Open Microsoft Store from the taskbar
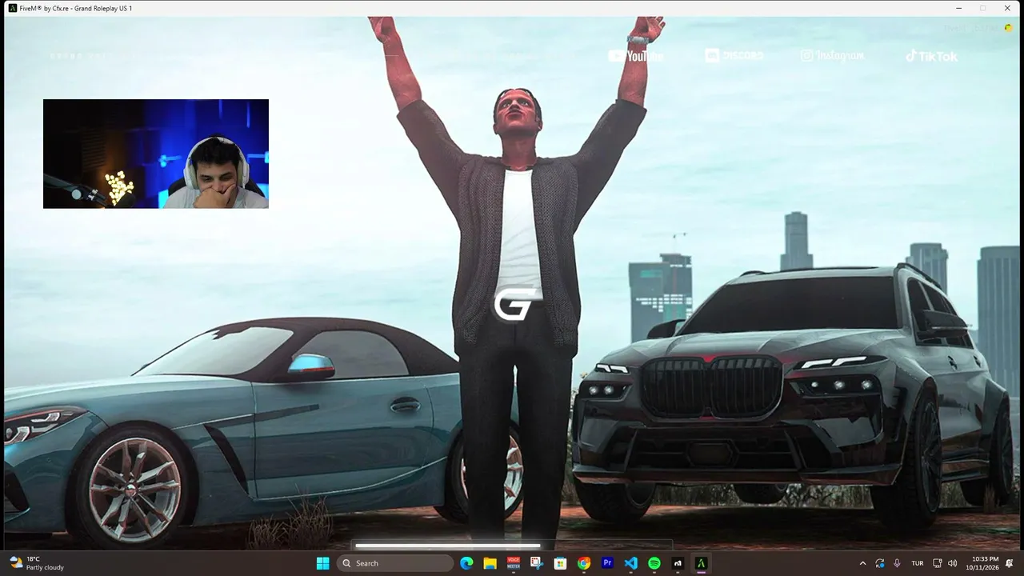The width and height of the screenshot is (1024, 576). [560, 563]
